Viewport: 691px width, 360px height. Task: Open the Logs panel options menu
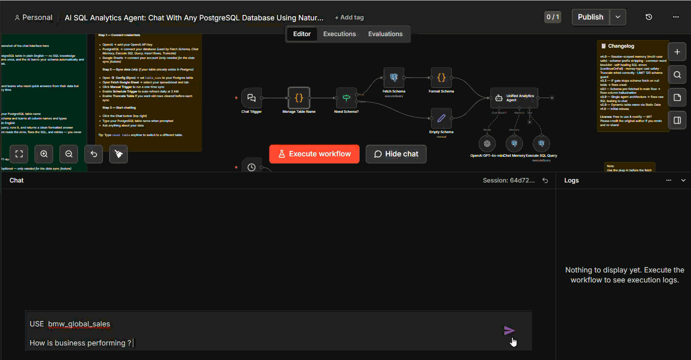coord(669,180)
